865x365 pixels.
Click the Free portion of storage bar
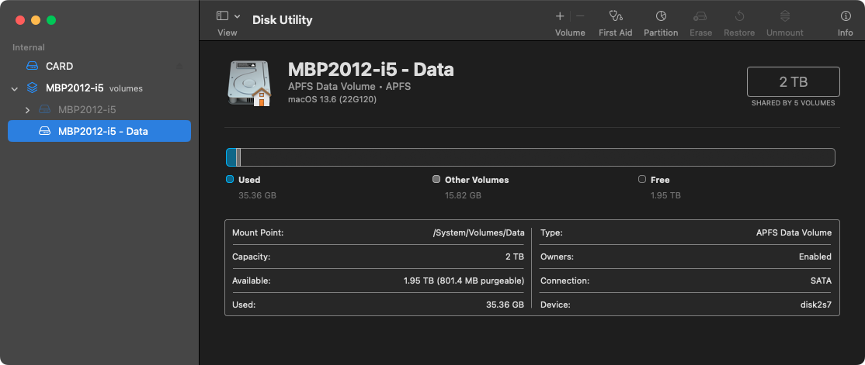coord(537,157)
